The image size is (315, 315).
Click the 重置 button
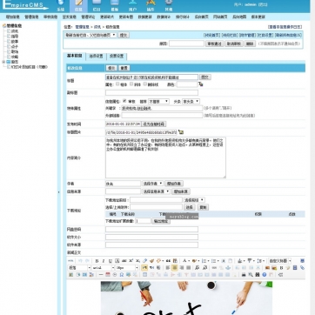(124, 68)
